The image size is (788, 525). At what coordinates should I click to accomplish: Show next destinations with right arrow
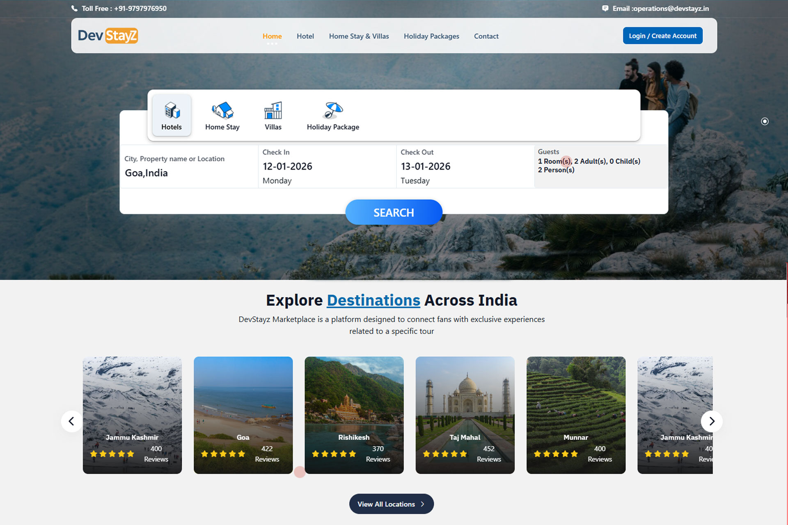(x=712, y=421)
